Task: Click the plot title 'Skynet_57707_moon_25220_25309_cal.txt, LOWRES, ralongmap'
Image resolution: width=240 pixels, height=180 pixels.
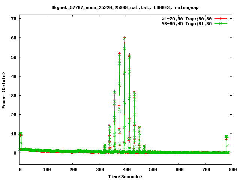Action: (x=125, y=7)
